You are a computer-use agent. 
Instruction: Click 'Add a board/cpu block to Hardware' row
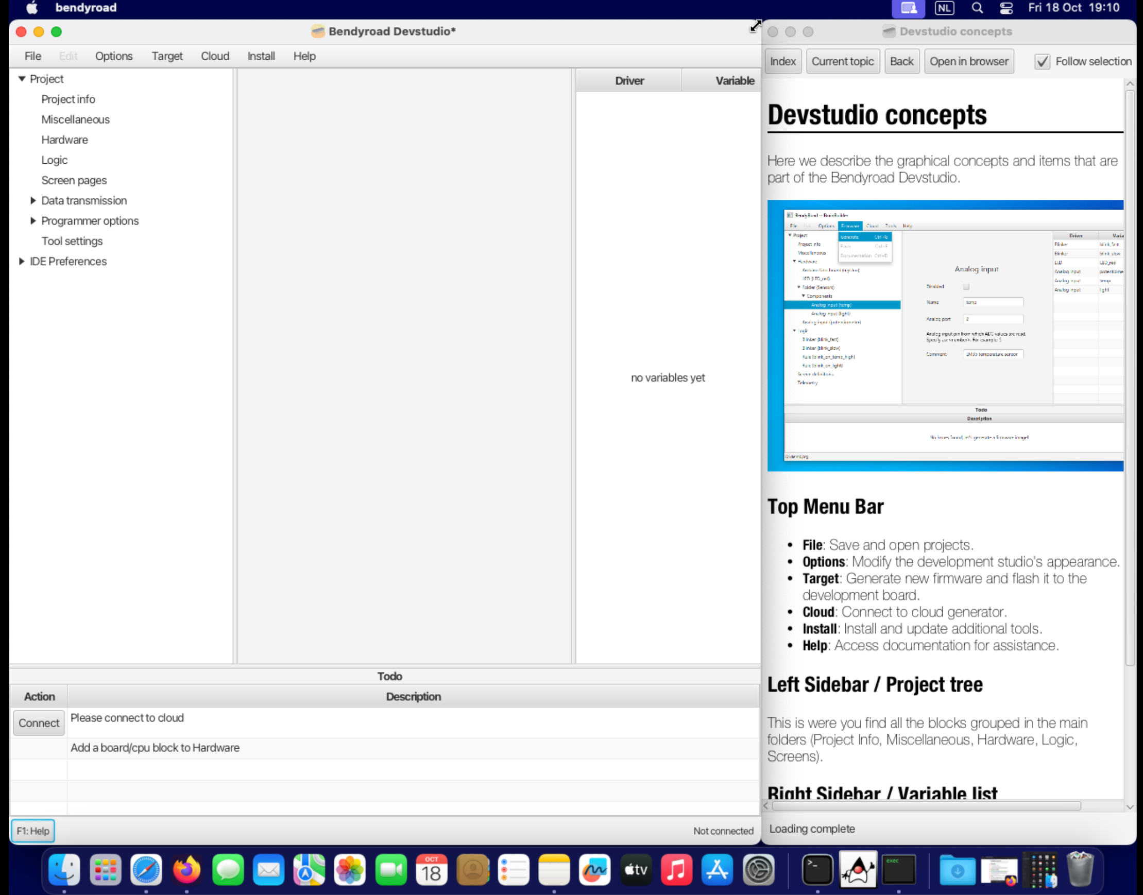tap(385, 748)
